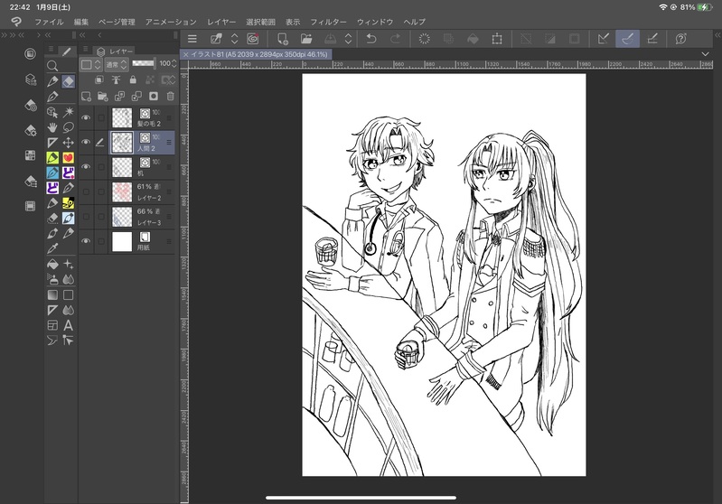Click the Redo arrow in command bar
The image size is (722, 504).
tap(395, 39)
